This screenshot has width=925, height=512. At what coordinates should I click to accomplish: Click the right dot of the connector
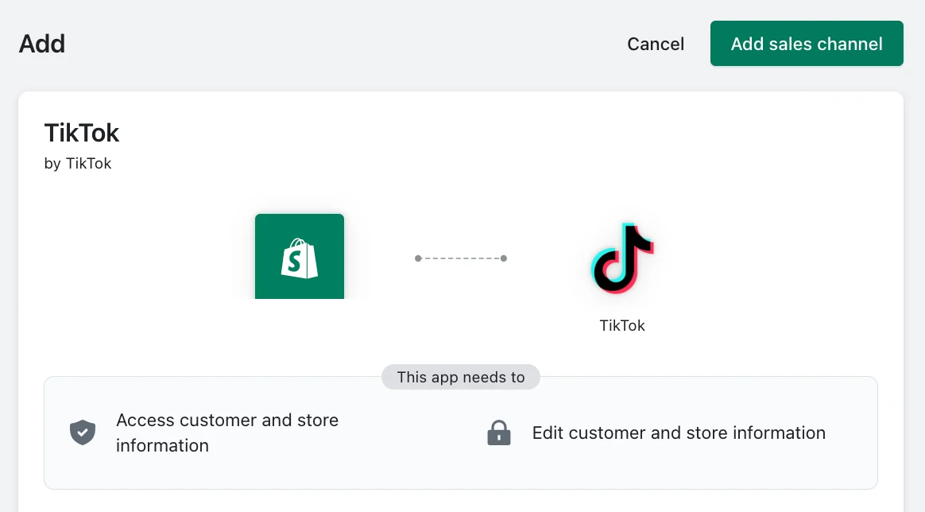[504, 258]
